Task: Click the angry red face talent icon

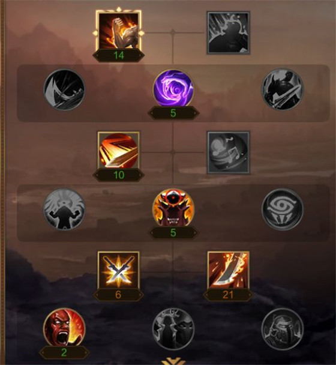Action: [x=64, y=328]
